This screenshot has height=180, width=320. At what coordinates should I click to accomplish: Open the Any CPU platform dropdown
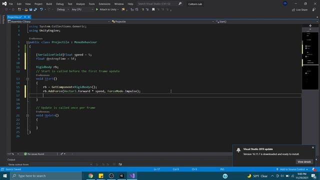click(x=82, y=9)
